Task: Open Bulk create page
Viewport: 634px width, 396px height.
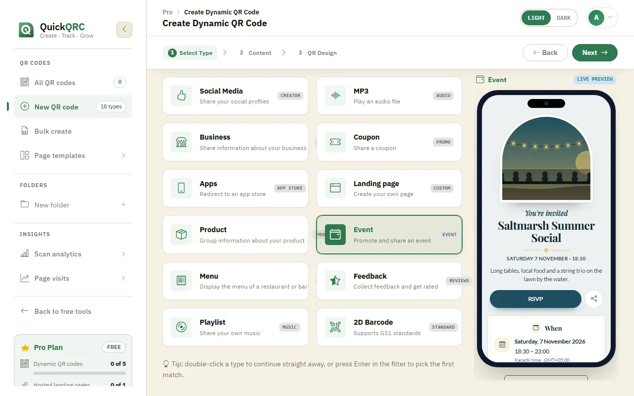Action: 73,131
